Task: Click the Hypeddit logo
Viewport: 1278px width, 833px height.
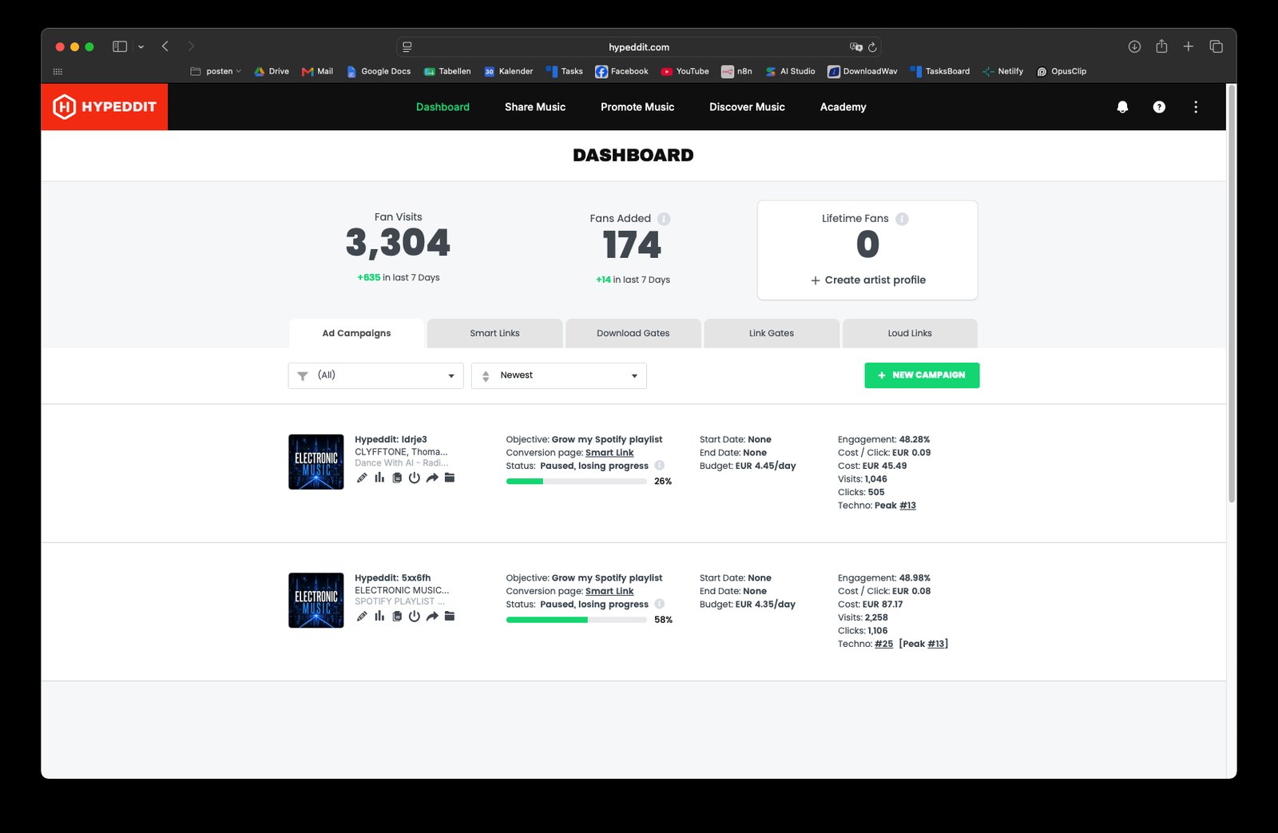Action: 105,107
